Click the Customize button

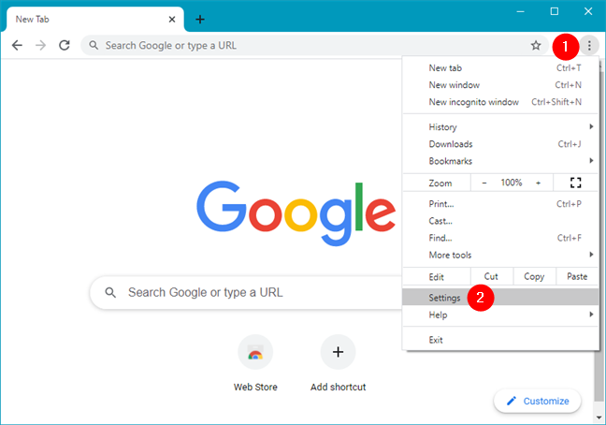pyautogui.click(x=537, y=401)
